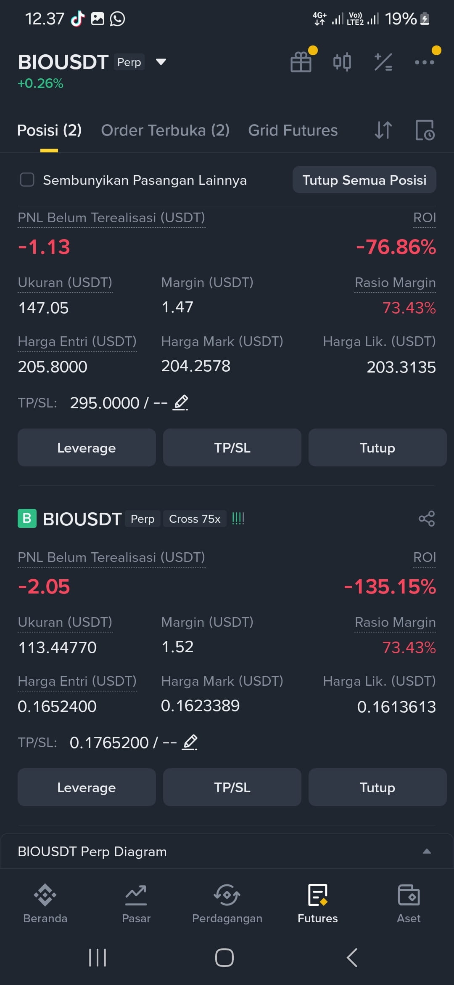454x985 pixels.
Task: Edit TP/SL 295.0000 with pencil icon
Action: [x=181, y=403]
